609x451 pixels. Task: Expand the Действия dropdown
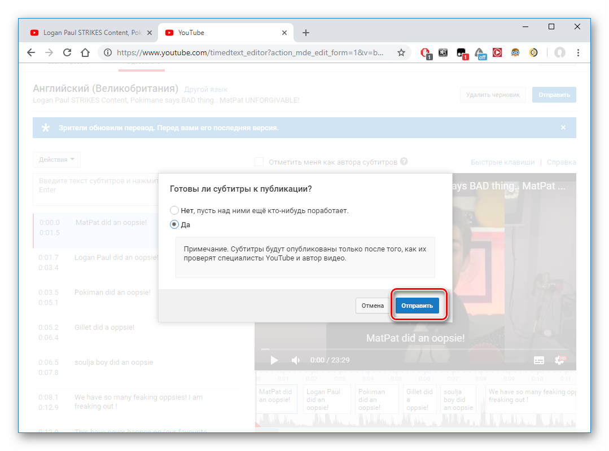pyautogui.click(x=56, y=160)
